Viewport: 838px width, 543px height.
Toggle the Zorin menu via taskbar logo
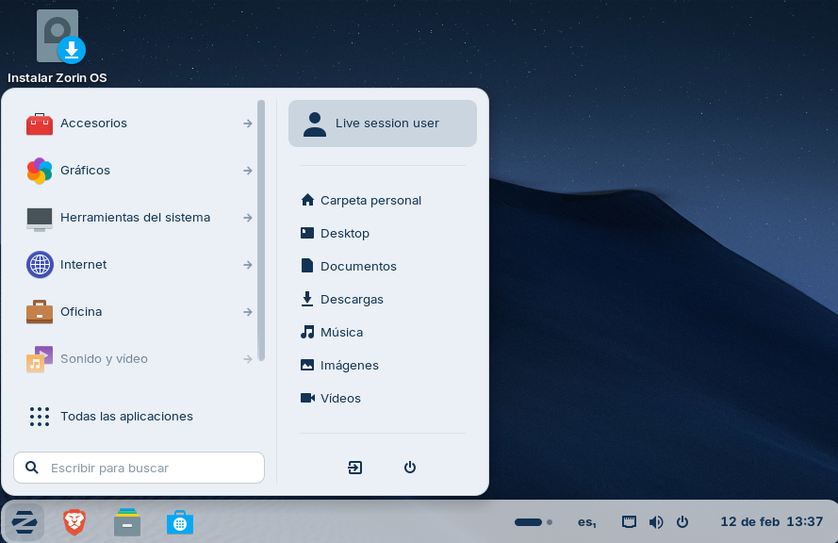click(24, 521)
